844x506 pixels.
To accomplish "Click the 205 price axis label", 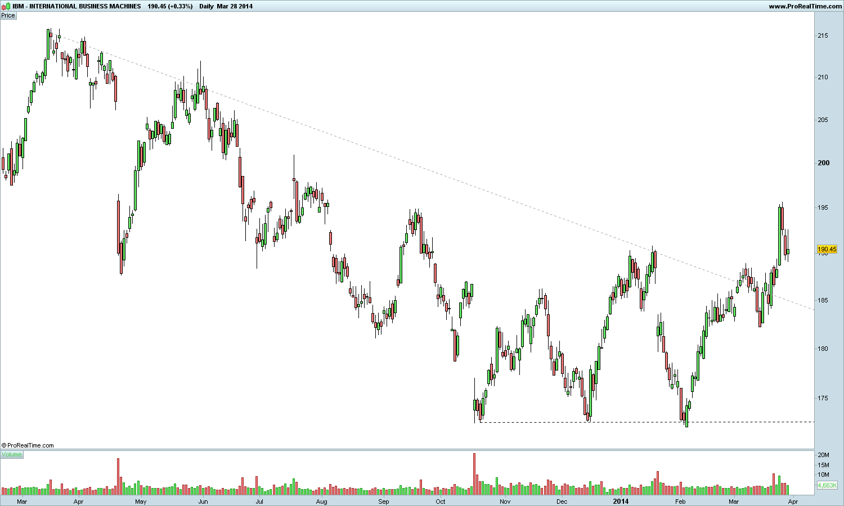I will pos(823,120).
